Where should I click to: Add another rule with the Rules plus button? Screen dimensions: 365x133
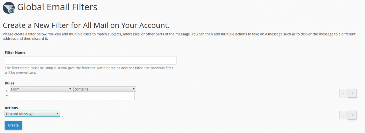coord(352,93)
